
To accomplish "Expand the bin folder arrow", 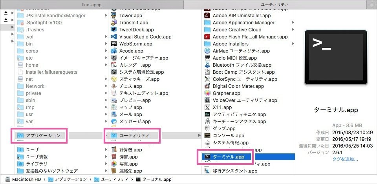I will click(106, 44).
